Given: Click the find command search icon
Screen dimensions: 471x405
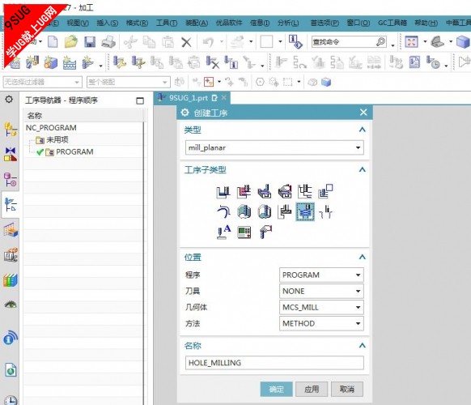Looking at the screenshot, I should (380, 42).
